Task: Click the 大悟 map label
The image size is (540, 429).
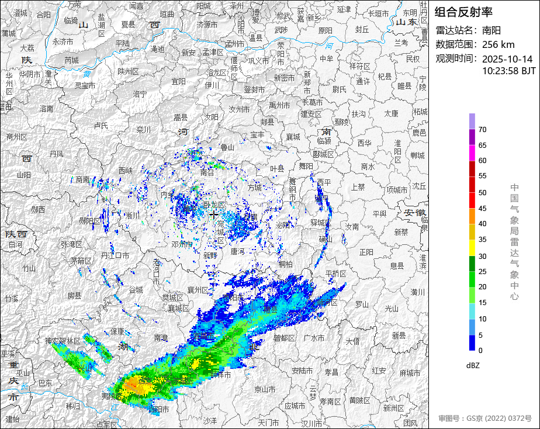Action: (x=352, y=341)
